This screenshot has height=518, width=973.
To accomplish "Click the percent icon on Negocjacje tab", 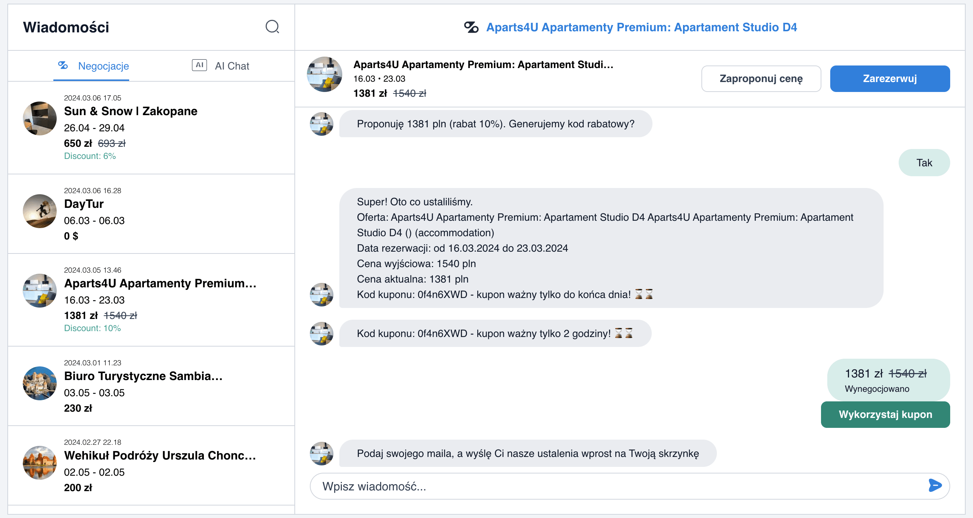I will coord(63,65).
